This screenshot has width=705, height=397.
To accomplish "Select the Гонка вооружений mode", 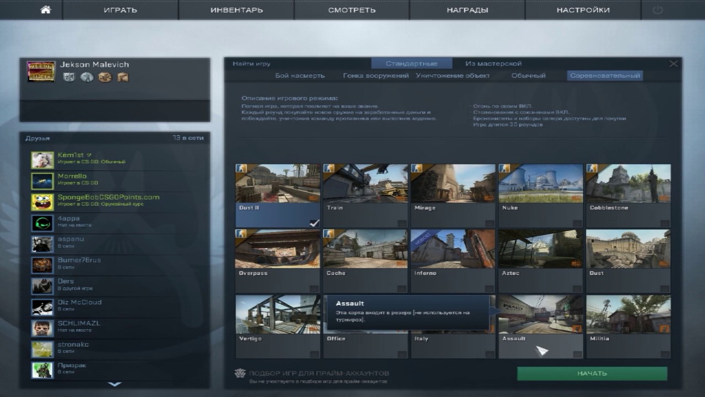I will [376, 76].
